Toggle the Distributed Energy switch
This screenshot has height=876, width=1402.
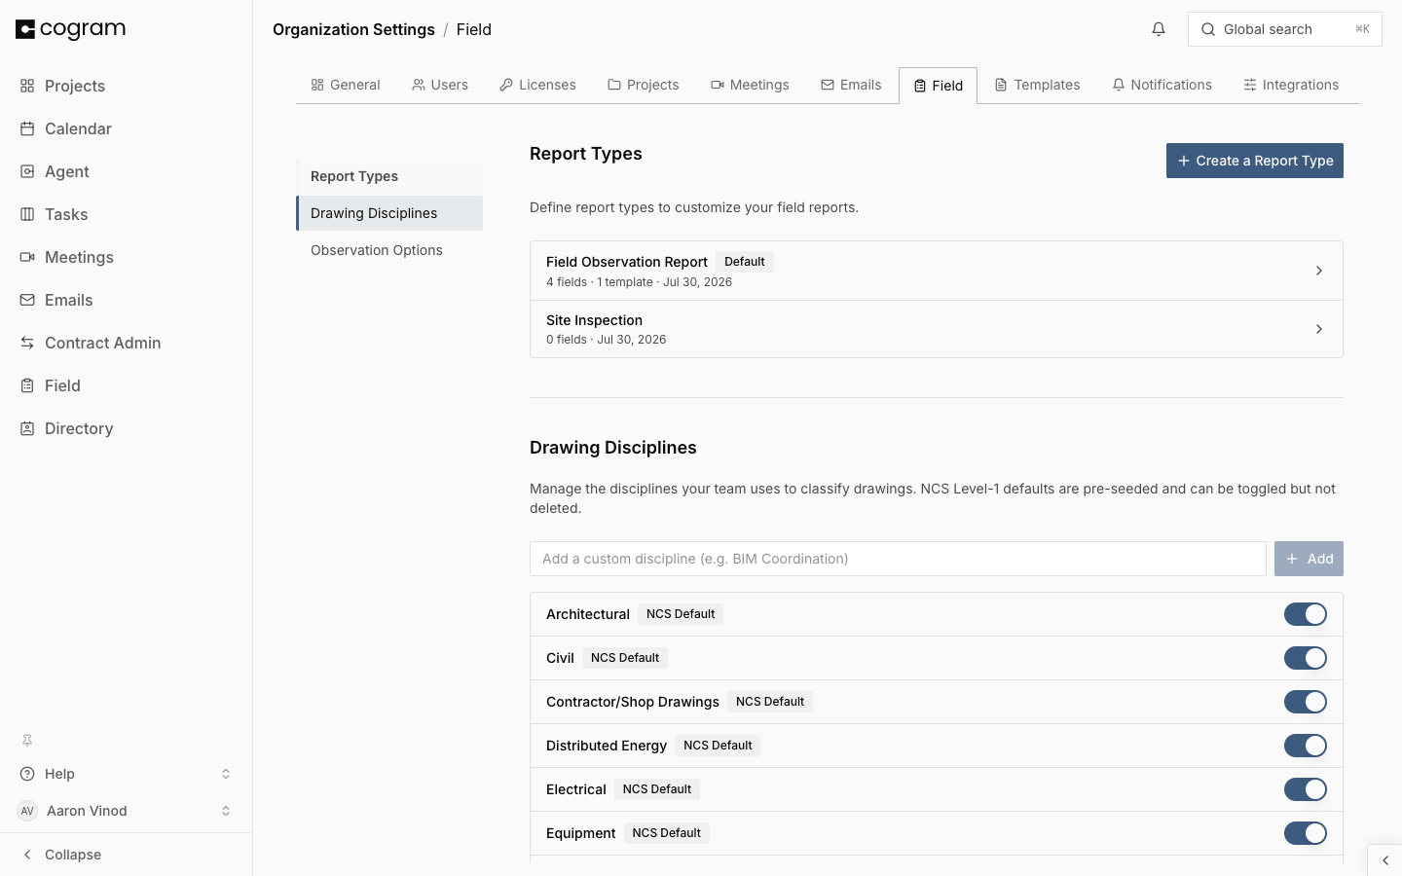point(1306,746)
